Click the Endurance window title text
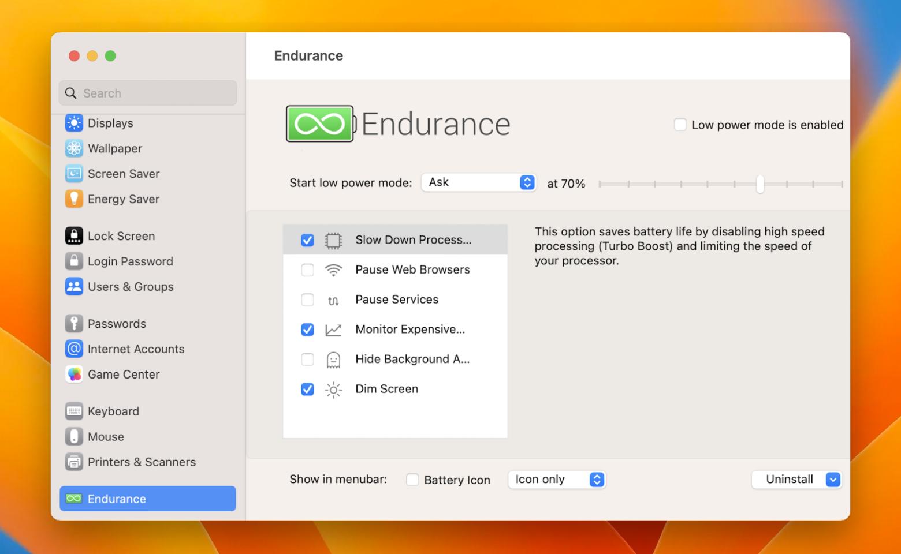This screenshot has height=554, width=901. pos(308,55)
